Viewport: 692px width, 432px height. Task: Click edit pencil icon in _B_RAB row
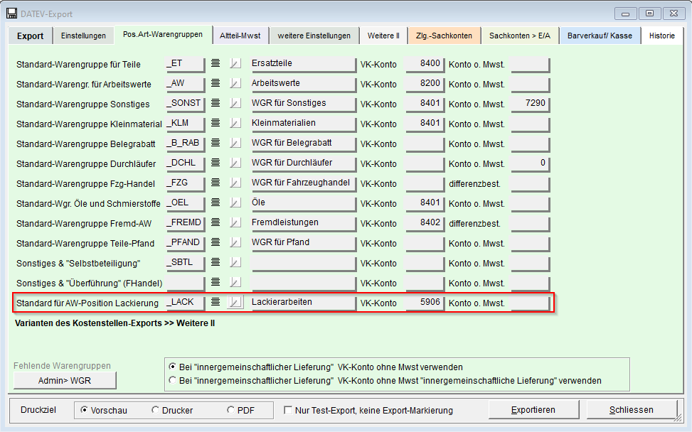point(235,143)
